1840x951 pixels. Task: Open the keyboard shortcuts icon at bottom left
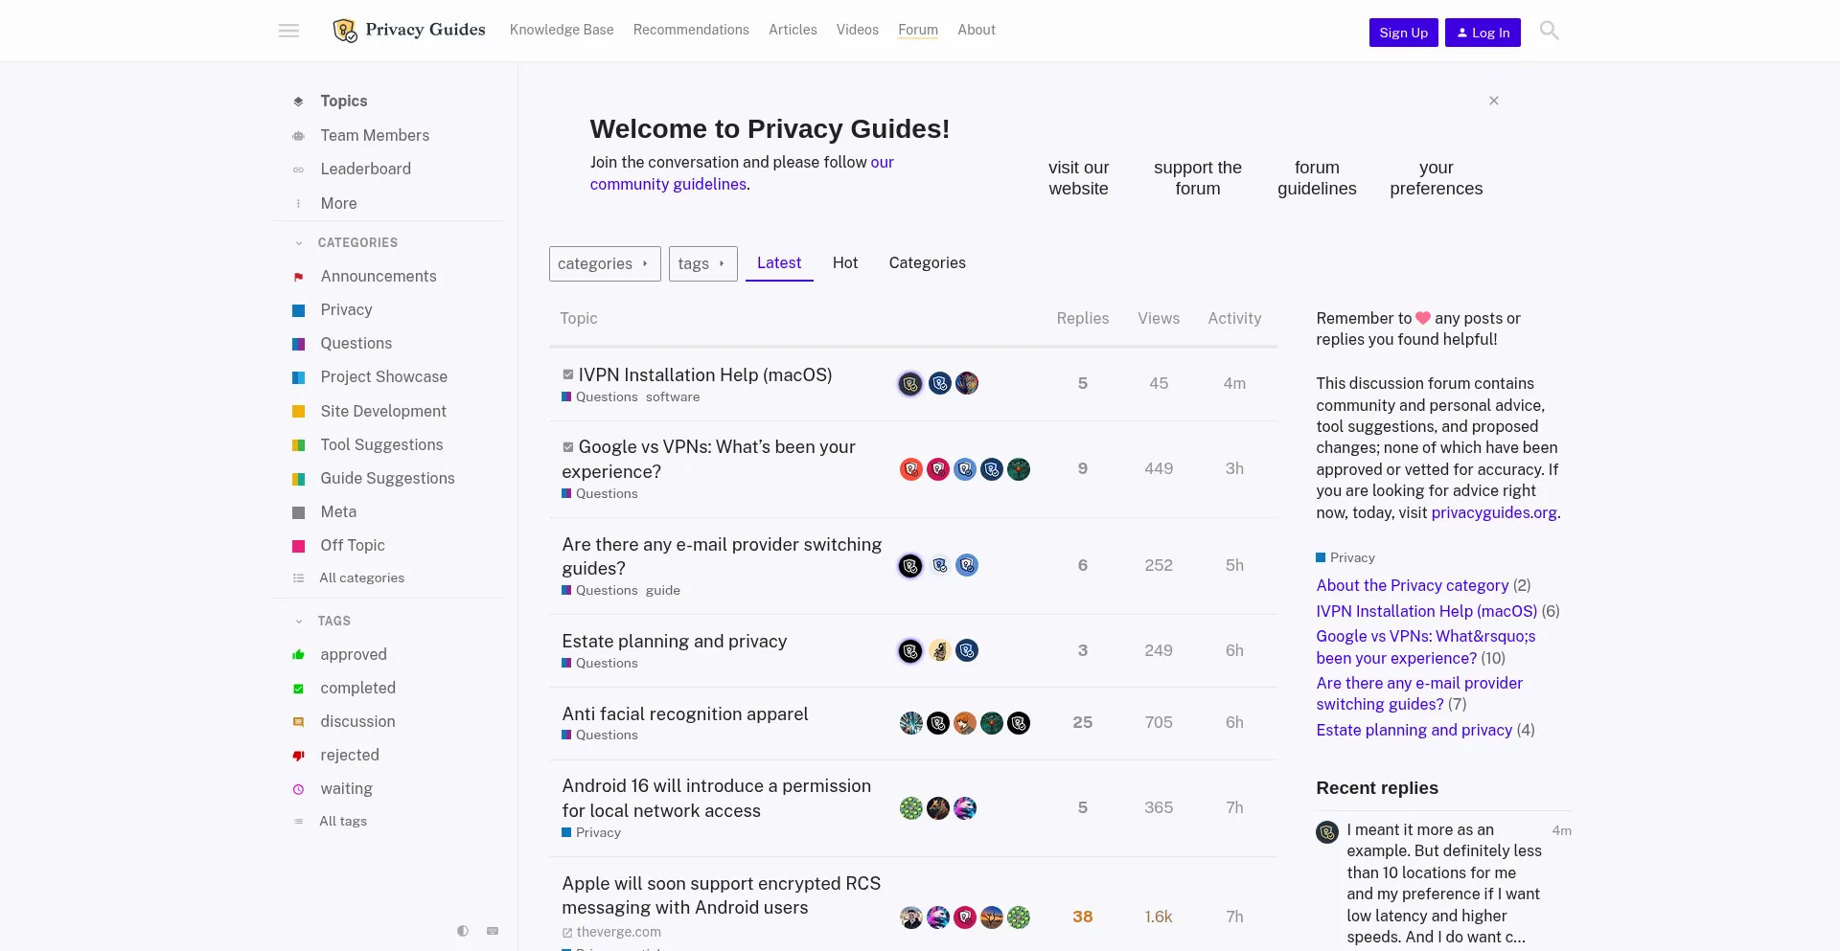point(493,931)
